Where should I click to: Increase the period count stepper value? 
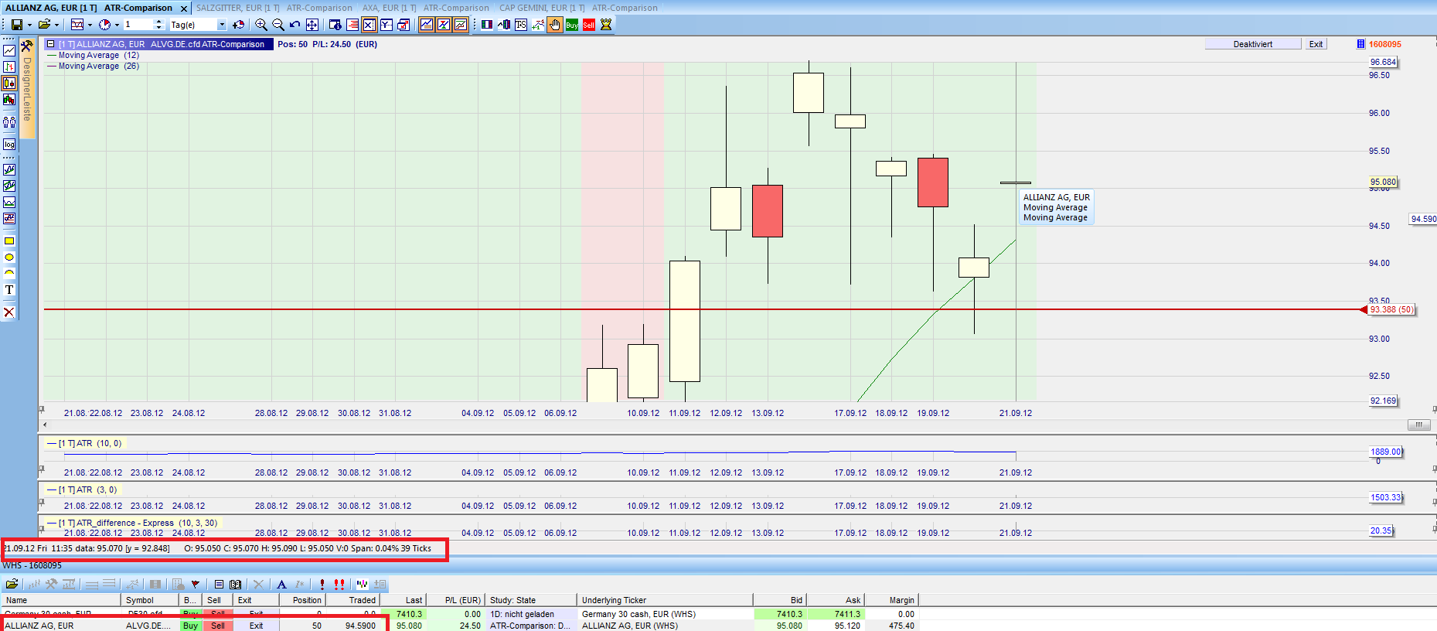[159, 22]
